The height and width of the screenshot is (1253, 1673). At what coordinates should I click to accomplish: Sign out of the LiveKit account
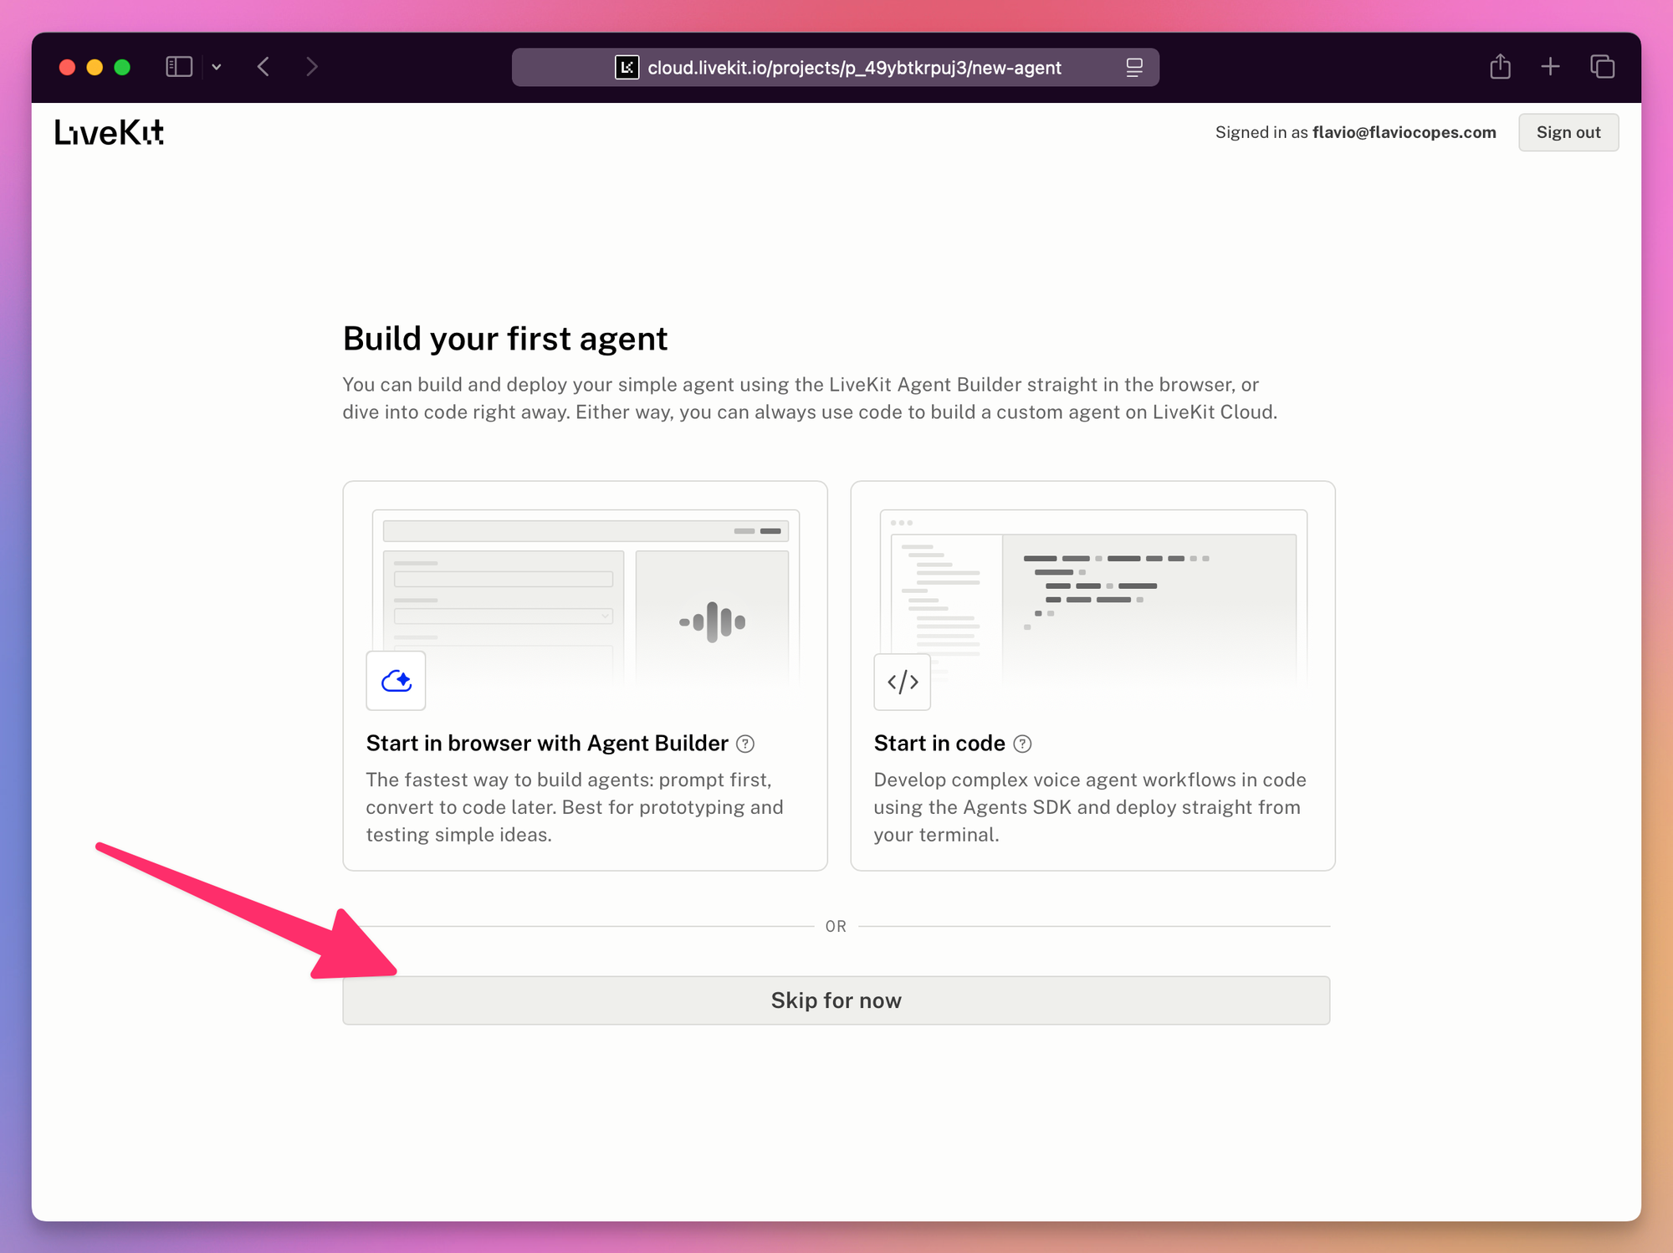(1568, 132)
